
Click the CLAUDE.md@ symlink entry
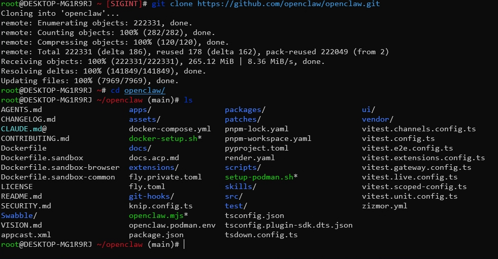[23, 129]
